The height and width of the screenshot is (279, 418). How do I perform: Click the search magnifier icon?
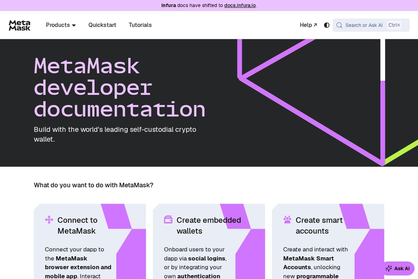point(339,25)
